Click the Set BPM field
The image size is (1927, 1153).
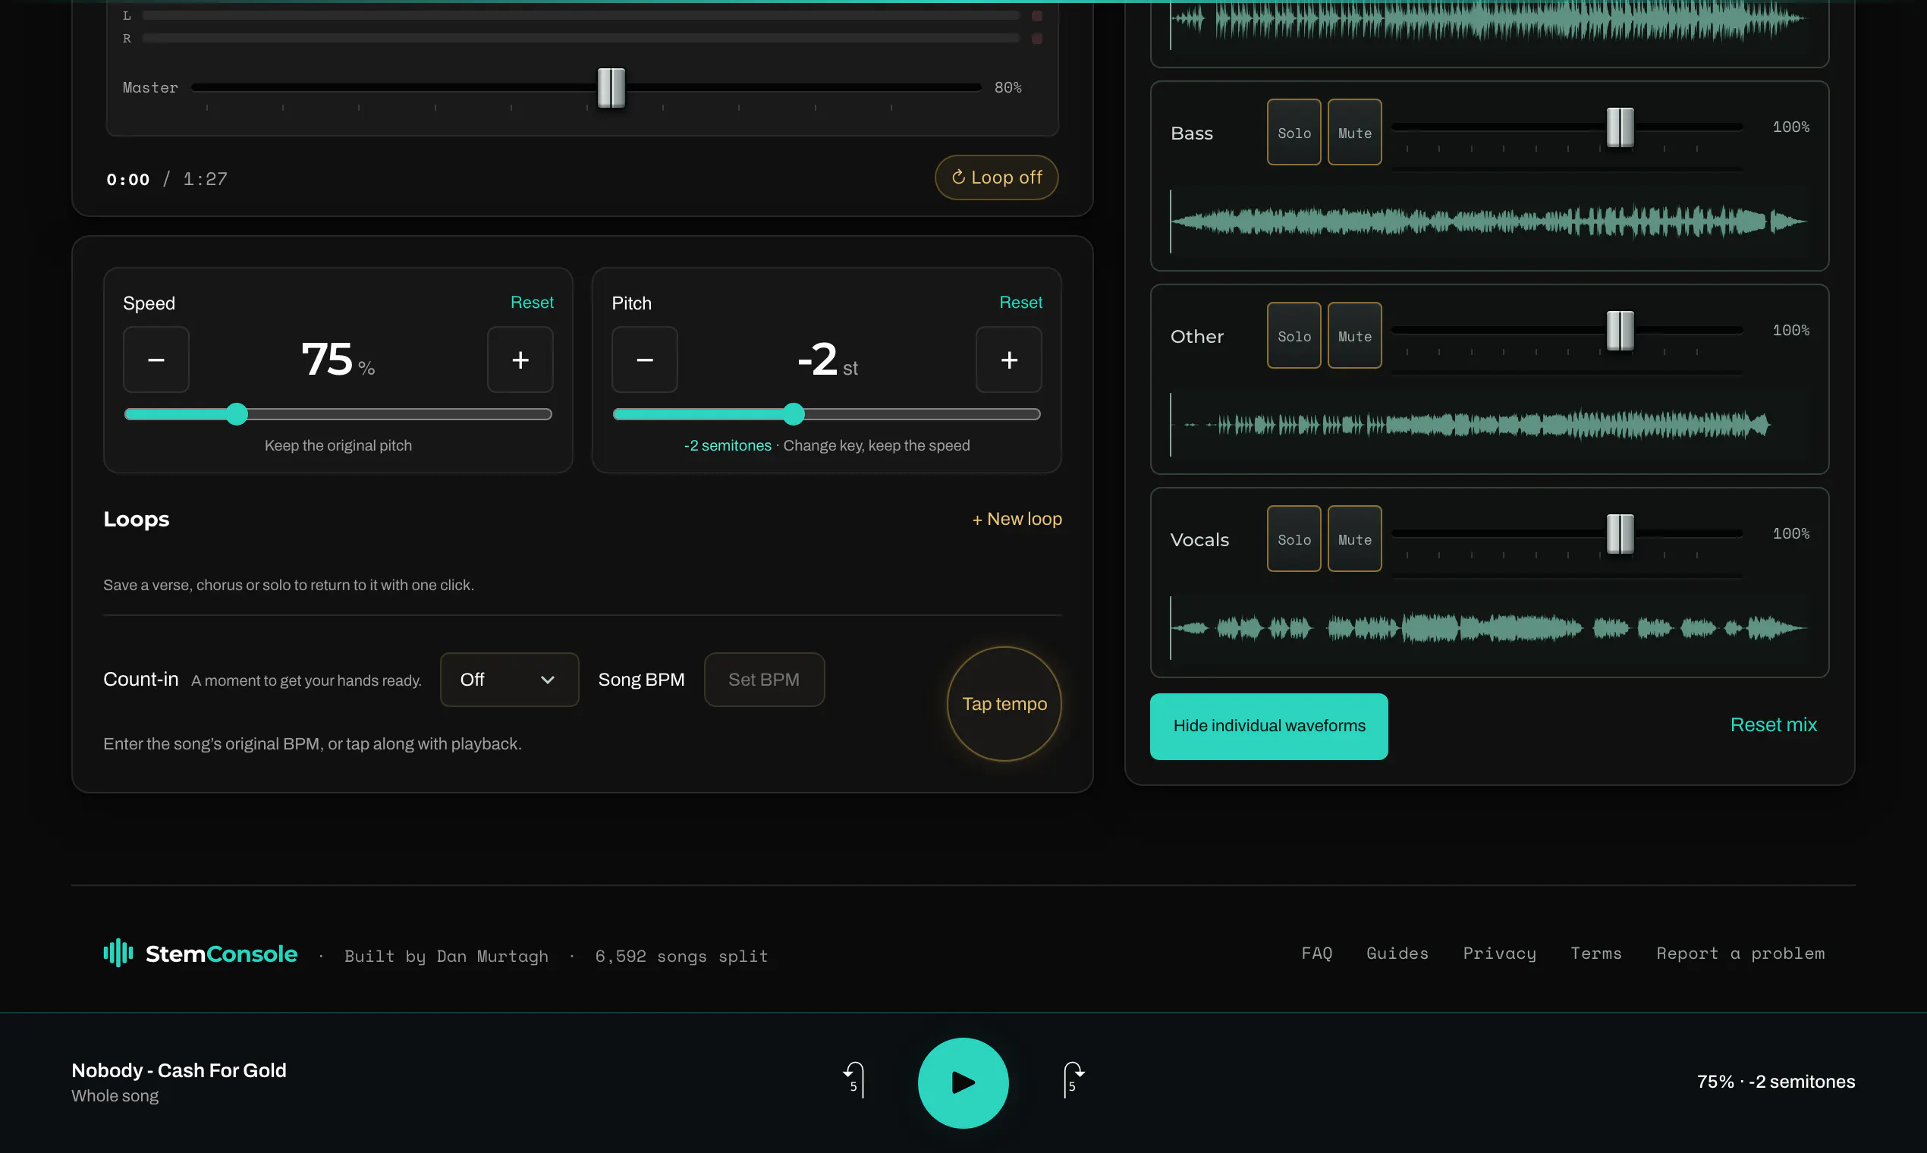pos(765,680)
